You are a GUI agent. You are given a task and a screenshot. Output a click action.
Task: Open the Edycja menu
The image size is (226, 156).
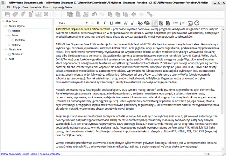click(x=17, y=7)
